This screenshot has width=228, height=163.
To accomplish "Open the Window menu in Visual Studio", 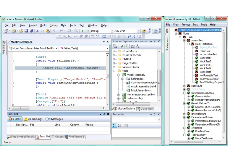I will [x=93, y=25].
